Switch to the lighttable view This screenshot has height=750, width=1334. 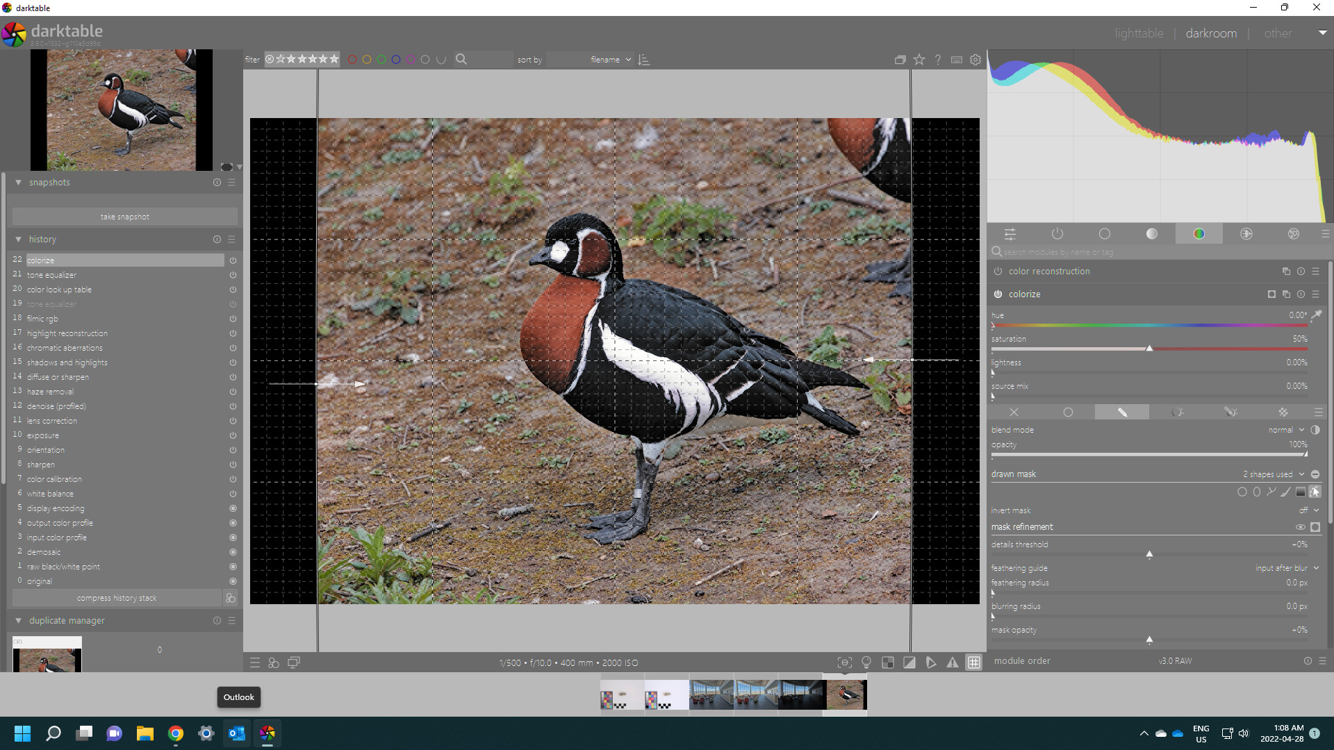[x=1139, y=33]
